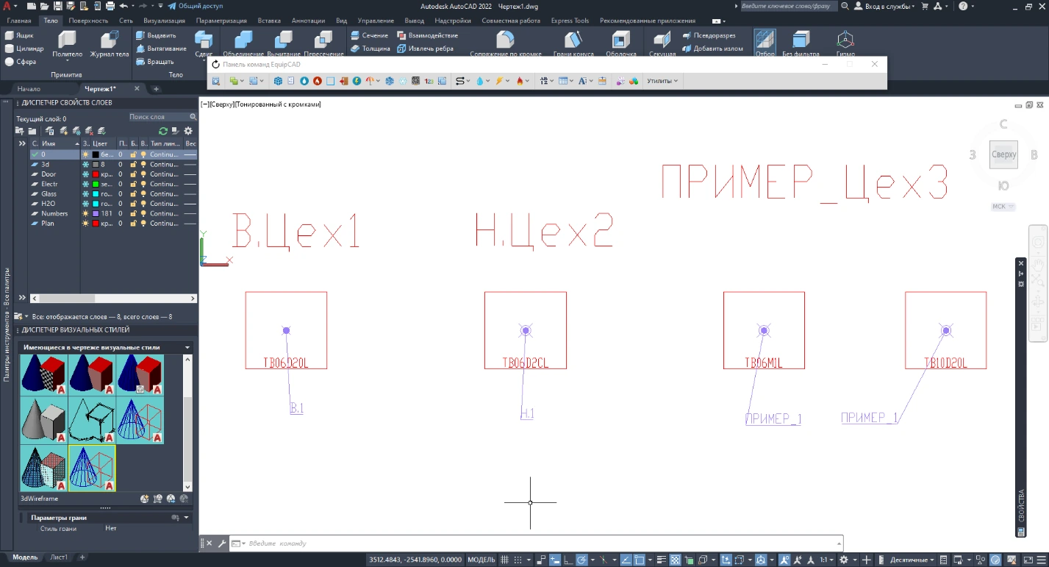The width and height of the screenshot is (1049, 567).
Task: Switch to the Поверхность ribbon tab
Action: (x=88, y=21)
